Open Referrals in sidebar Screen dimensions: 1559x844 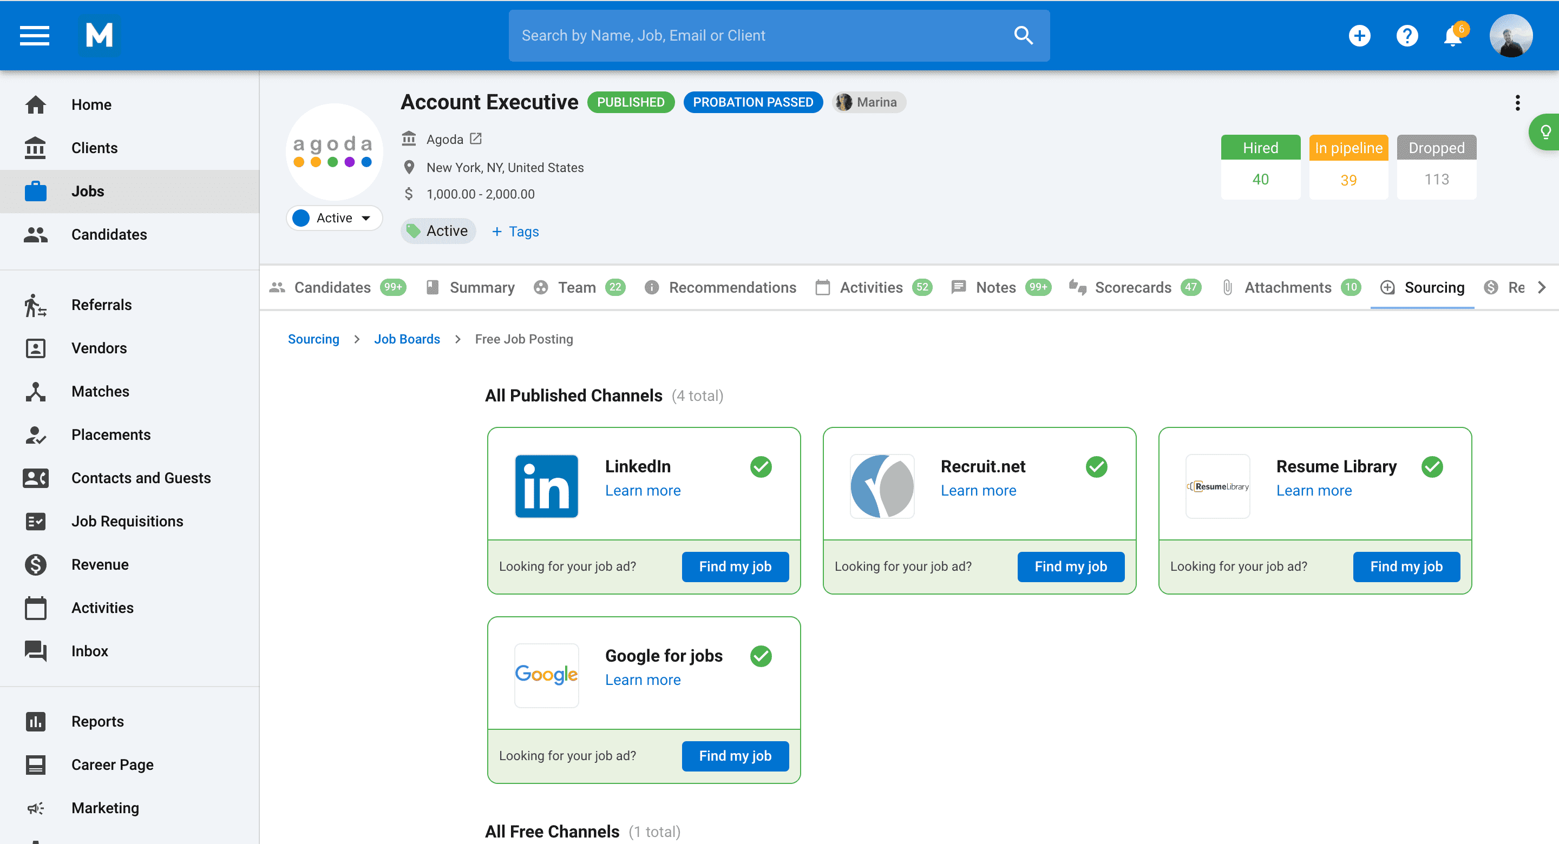coord(129,305)
